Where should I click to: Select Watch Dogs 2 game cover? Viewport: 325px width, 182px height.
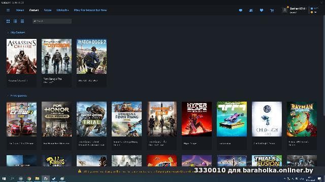(x=91, y=56)
